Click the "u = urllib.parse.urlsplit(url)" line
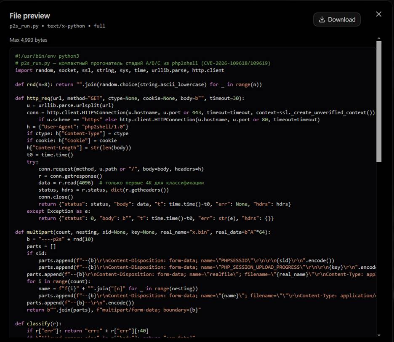The width and height of the screenshot is (394, 342). [70, 105]
